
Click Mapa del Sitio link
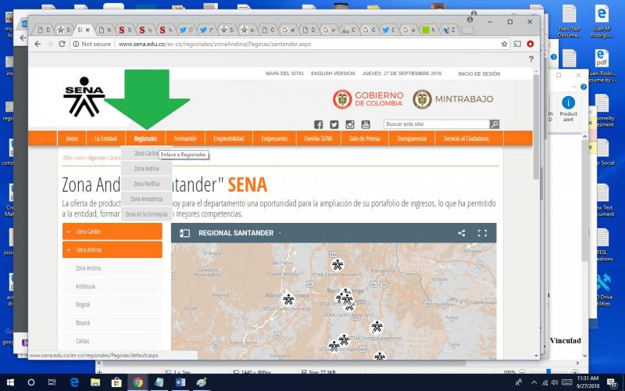[284, 74]
